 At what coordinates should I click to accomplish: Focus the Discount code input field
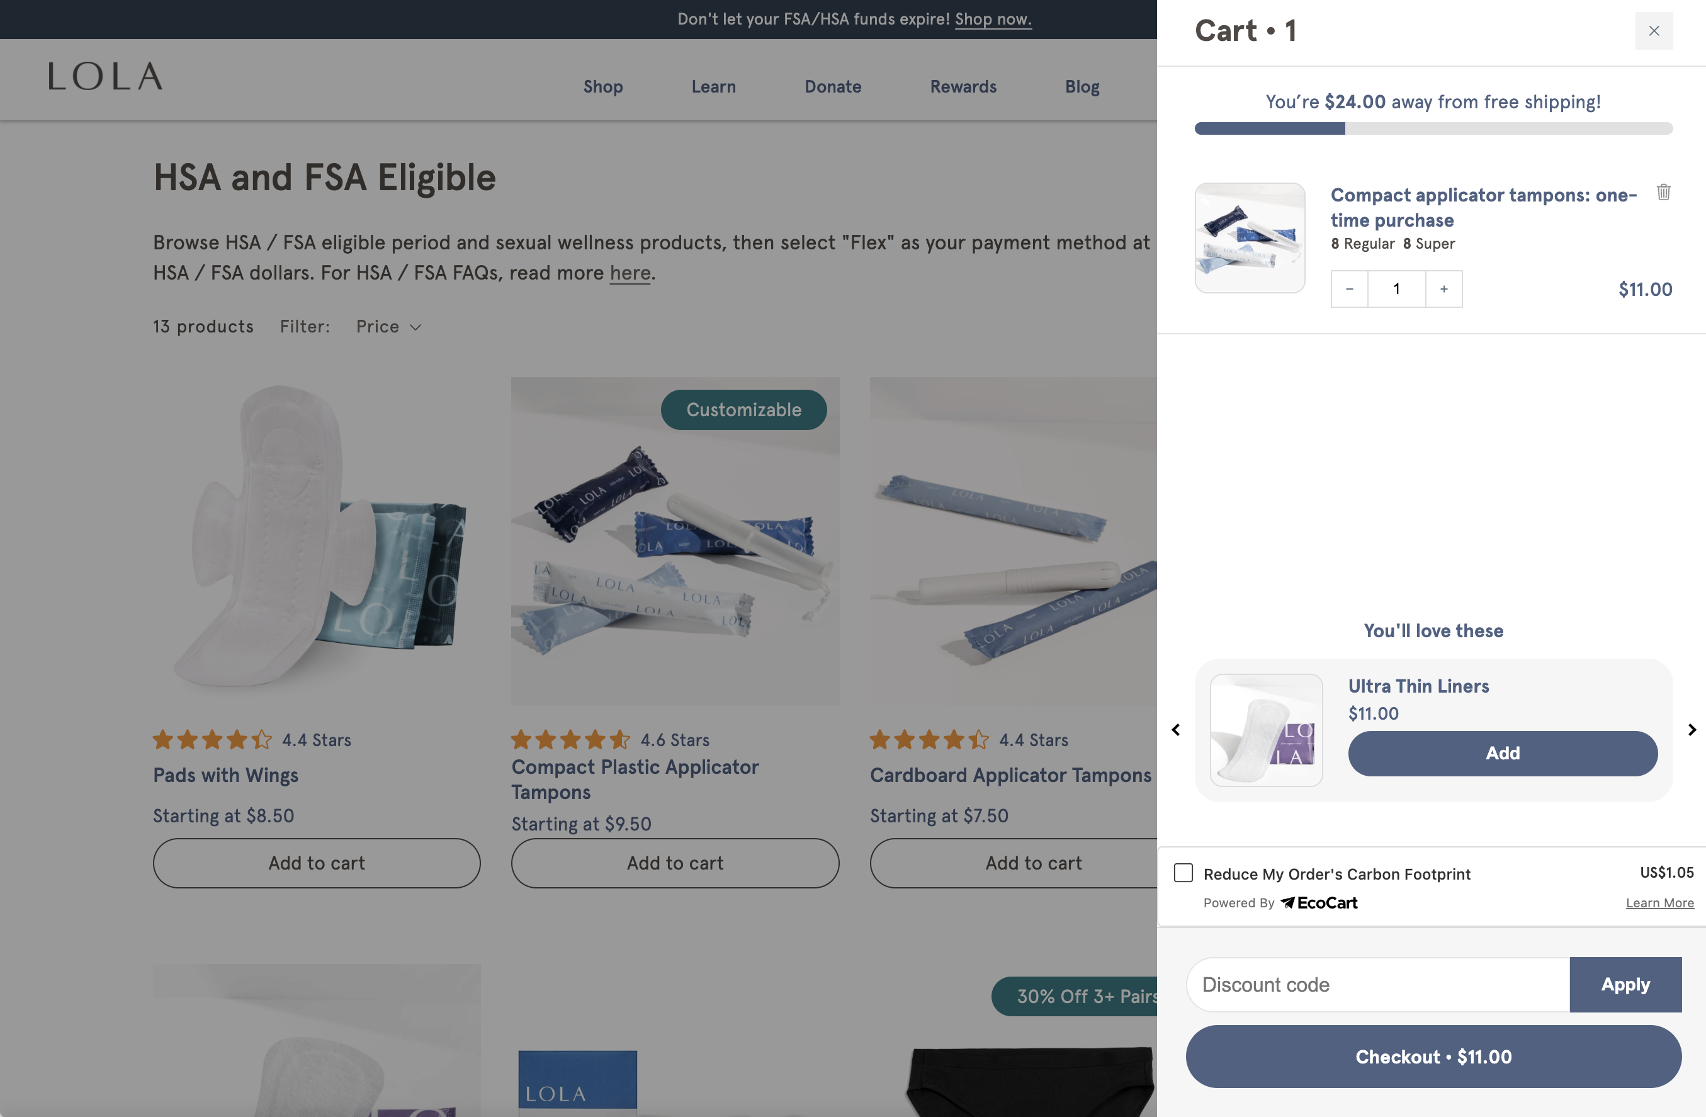1377,984
